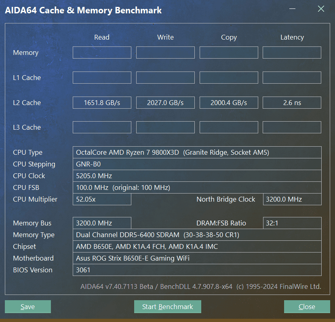The width and height of the screenshot is (335, 322).
Task: Click the Memory Type label
Action: [x=34, y=235]
